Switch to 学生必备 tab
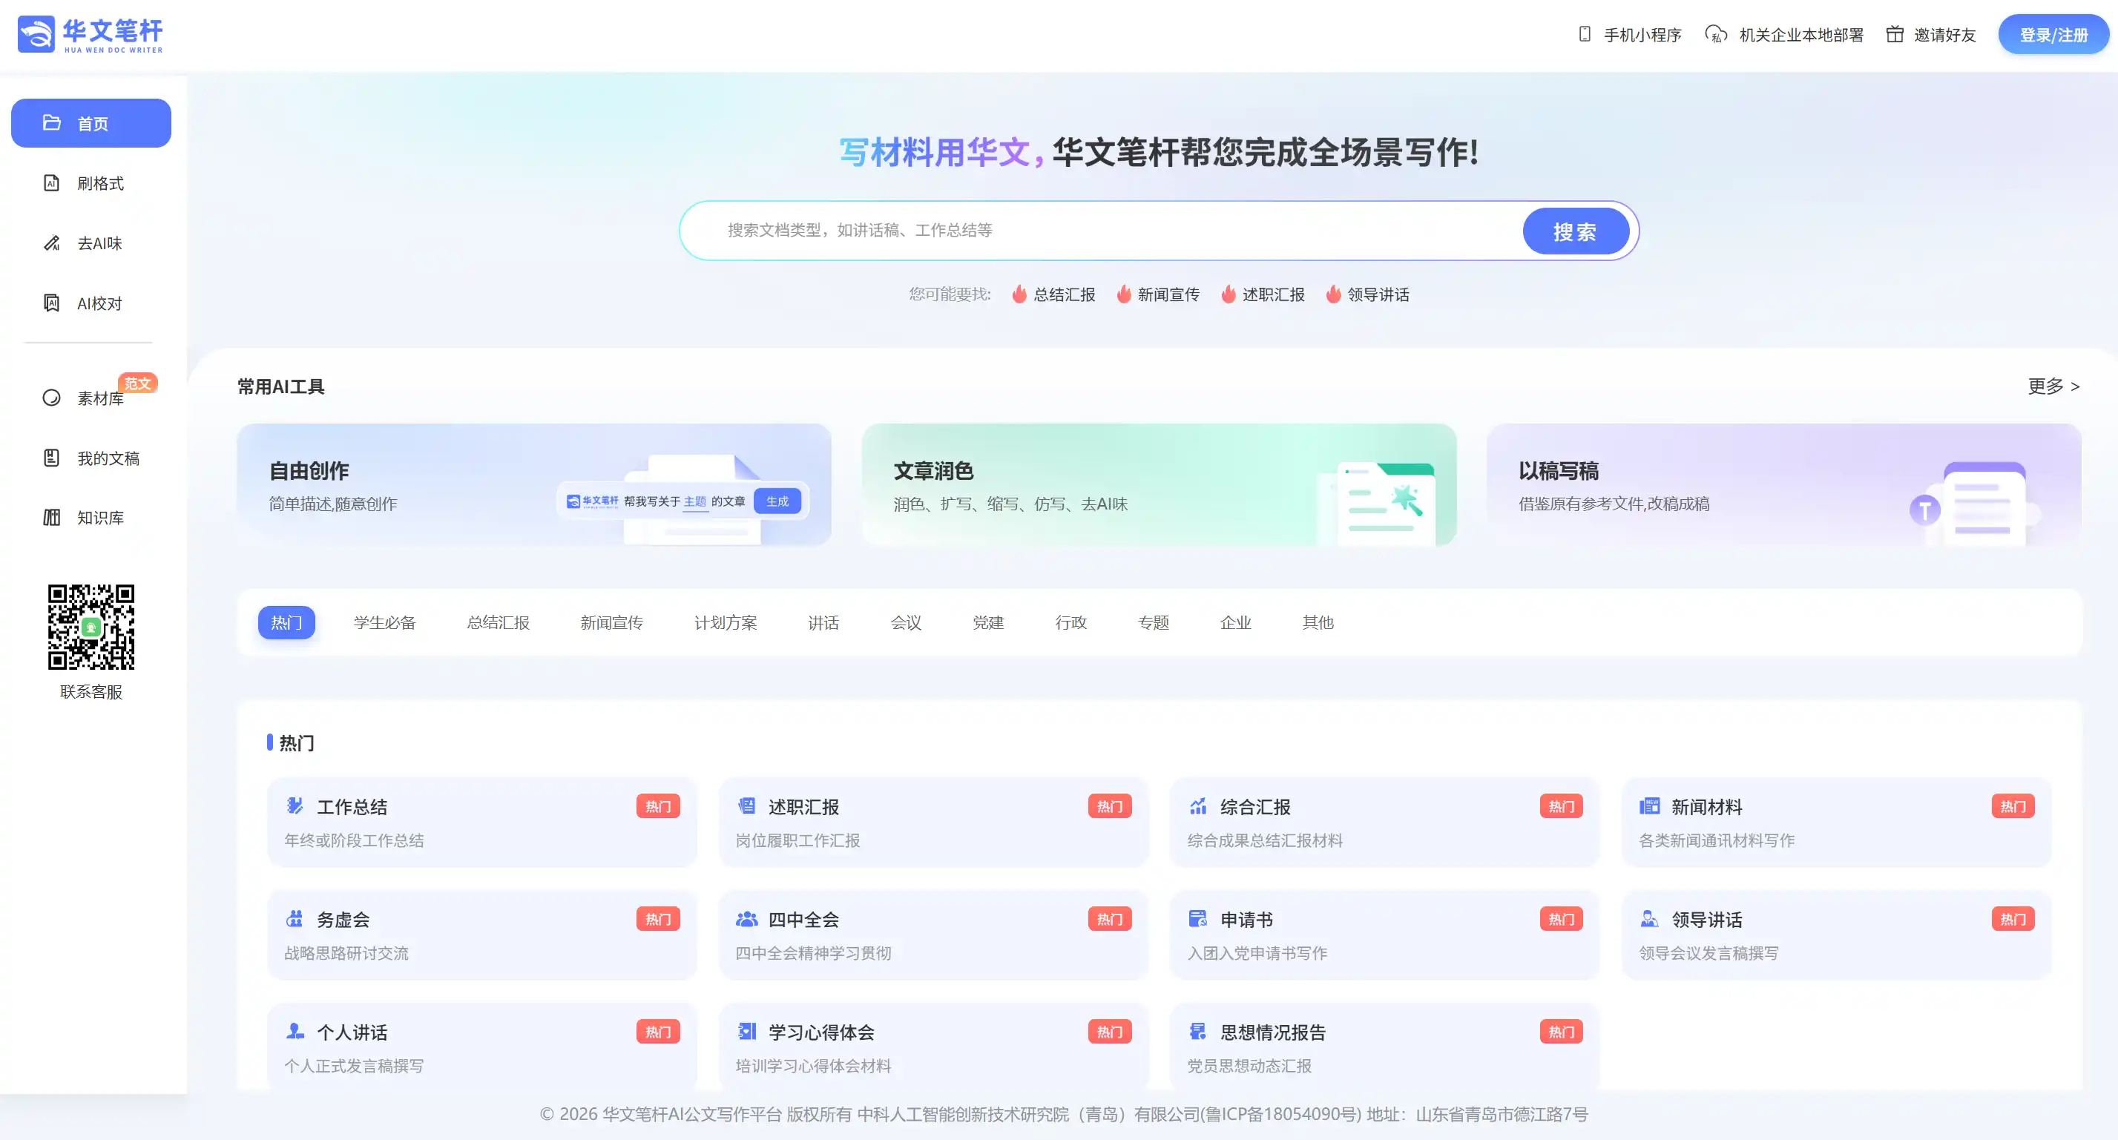 pyautogui.click(x=385, y=622)
